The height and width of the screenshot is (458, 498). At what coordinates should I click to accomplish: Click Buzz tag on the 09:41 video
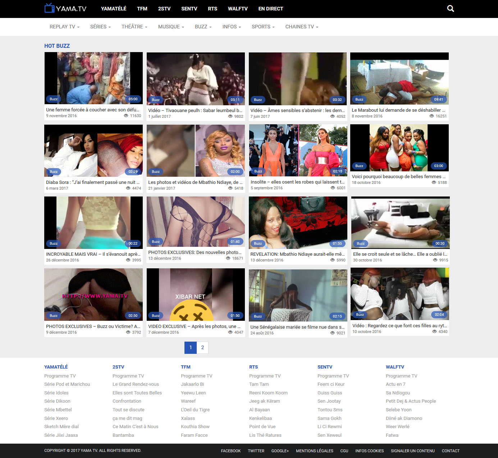[359, 100]
